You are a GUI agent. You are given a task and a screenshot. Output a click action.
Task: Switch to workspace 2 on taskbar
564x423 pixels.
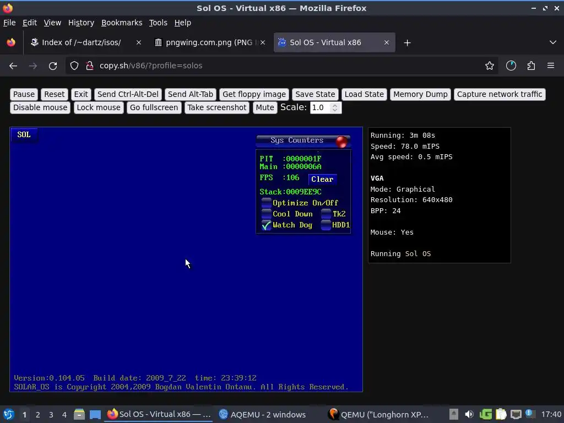[38, 415]
